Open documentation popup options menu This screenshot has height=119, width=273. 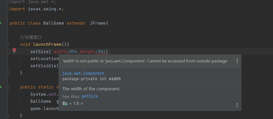(x=237, y=105)
